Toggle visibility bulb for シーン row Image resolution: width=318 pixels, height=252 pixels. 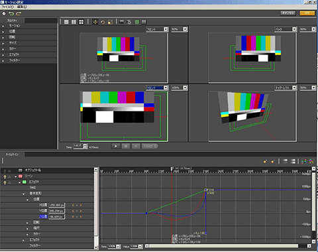pyautogui.click(x=5, y=176)
